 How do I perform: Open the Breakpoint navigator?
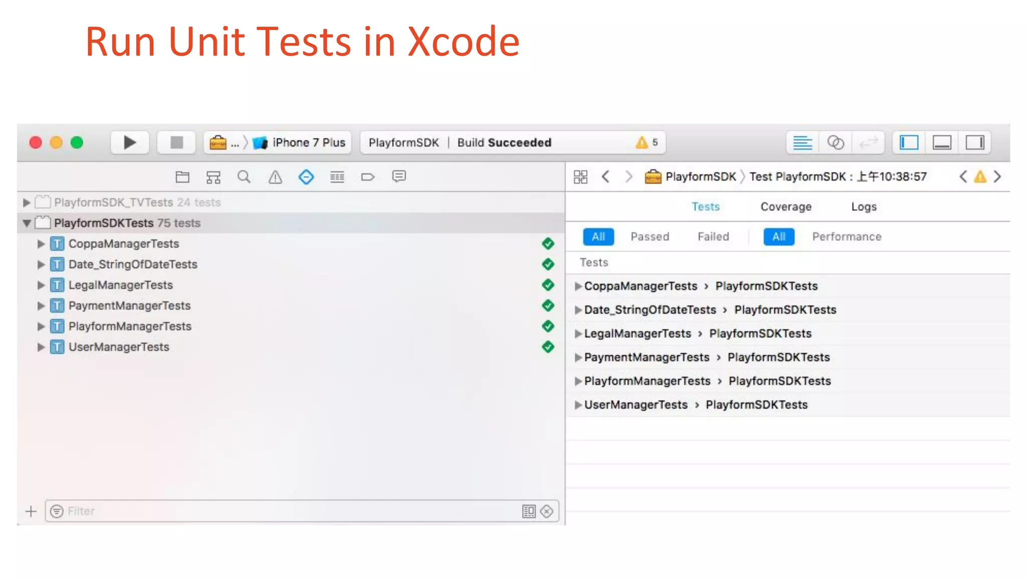(368, 177)
